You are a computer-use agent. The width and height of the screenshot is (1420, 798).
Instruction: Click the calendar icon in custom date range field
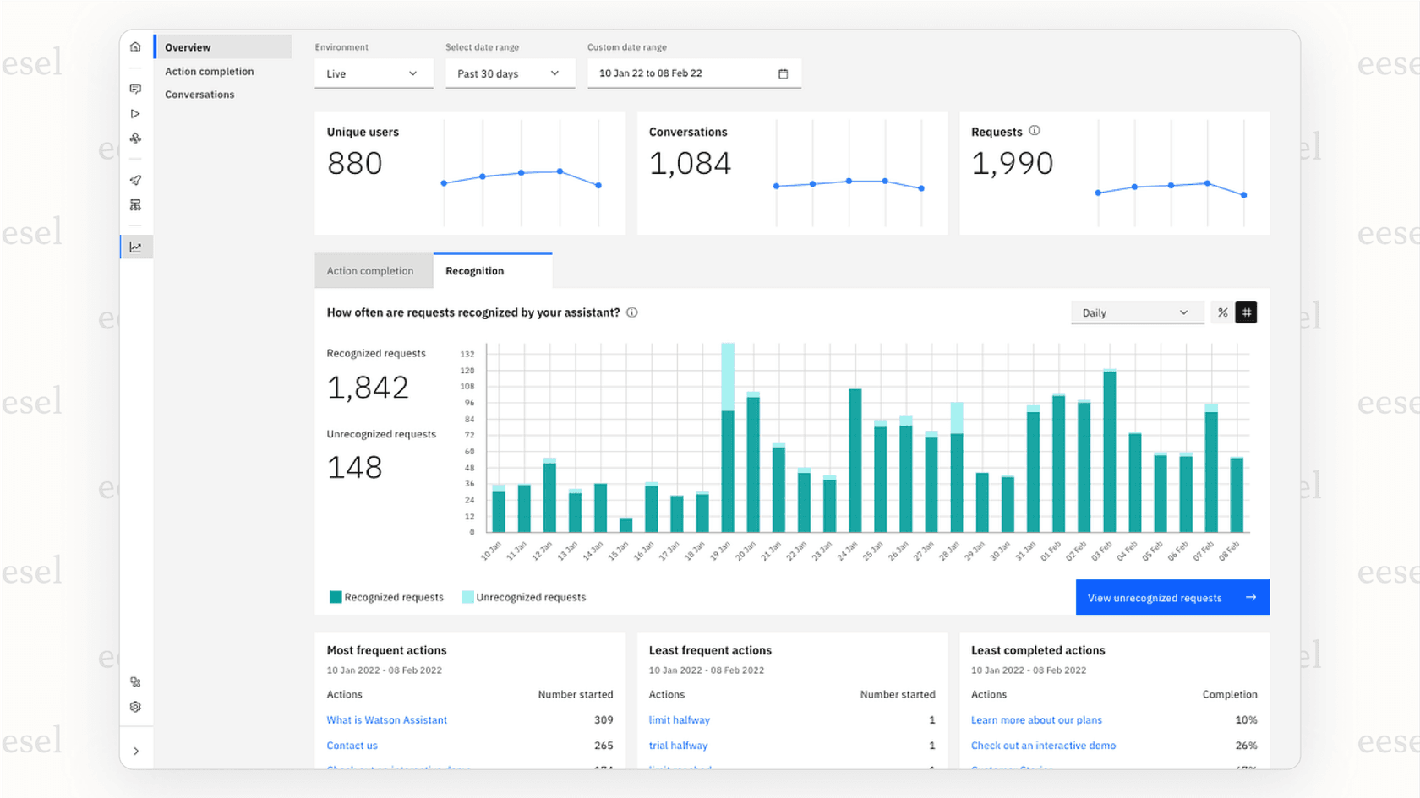point(782,73)
